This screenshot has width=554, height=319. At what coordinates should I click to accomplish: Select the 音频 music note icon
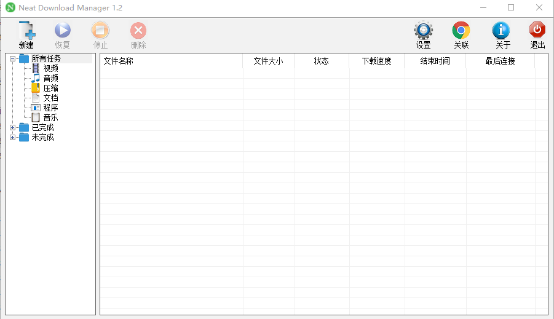tap(36, 78)
